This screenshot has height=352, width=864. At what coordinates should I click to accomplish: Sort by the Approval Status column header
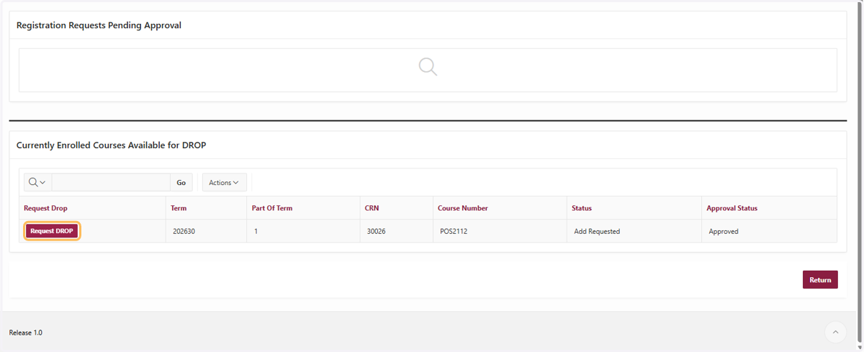[732, 208]
